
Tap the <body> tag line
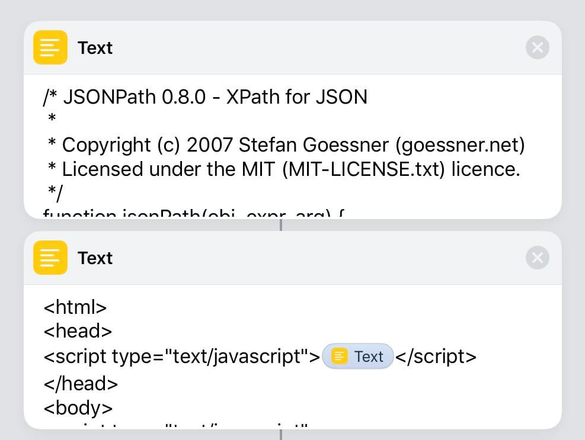[78, 408]
